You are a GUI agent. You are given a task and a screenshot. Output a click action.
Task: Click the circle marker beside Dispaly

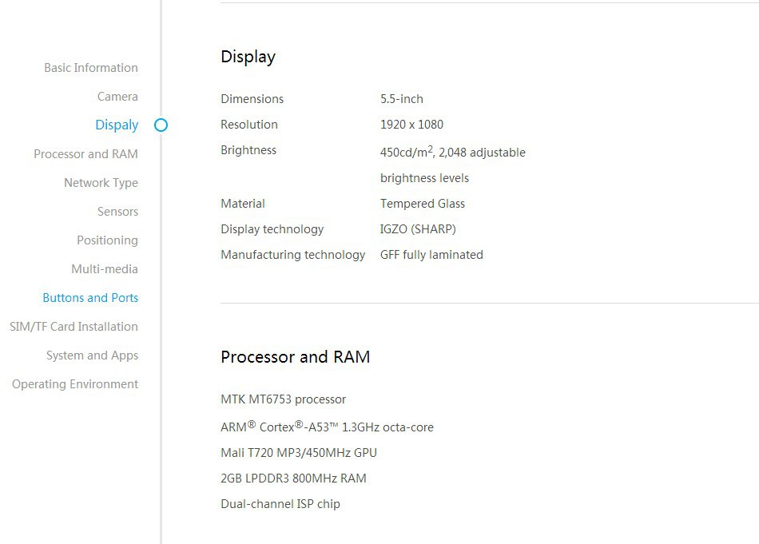[161, 125]
